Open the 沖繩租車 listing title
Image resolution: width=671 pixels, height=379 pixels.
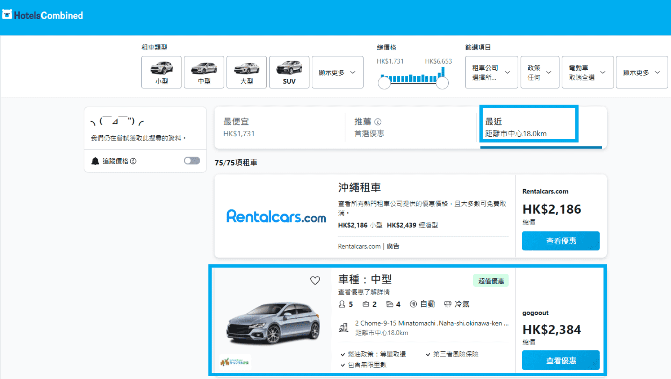click(359, 188)
